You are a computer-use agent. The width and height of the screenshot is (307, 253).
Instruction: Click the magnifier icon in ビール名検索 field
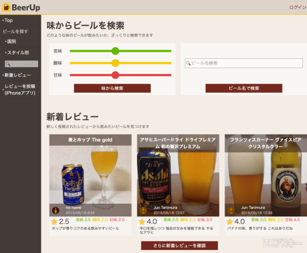coord(188,63)
